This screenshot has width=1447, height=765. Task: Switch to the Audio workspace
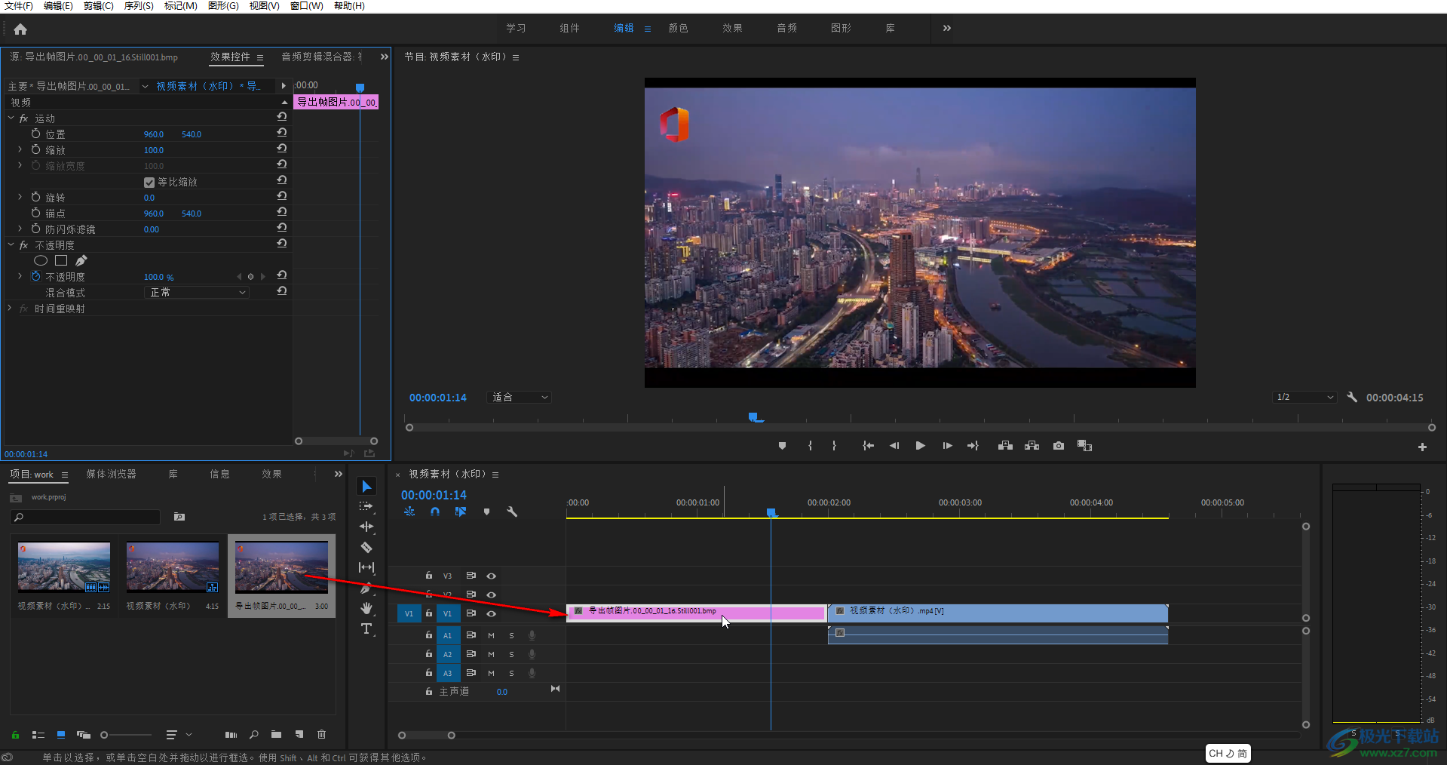(786, 28)
